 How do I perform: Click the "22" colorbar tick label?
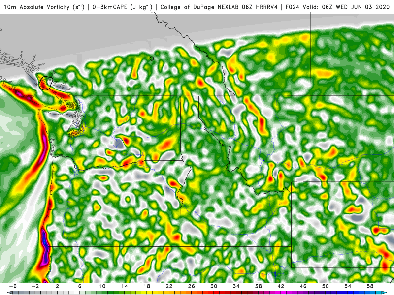click(169, 286)
